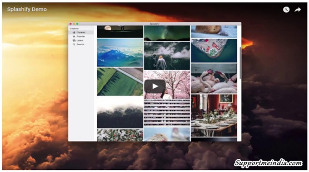Viewport: 309px width, 172px height.
Task: Click the Watch Later clock icon
Action: pyautogui.click(x=286, y=10)
